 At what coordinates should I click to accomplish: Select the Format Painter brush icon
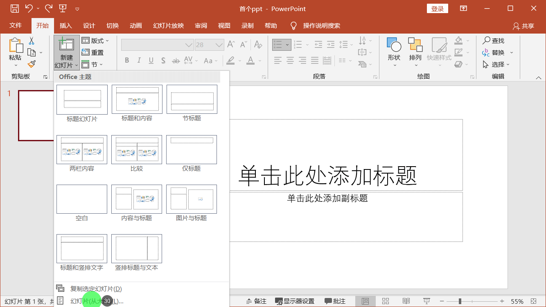coord(32,64)
